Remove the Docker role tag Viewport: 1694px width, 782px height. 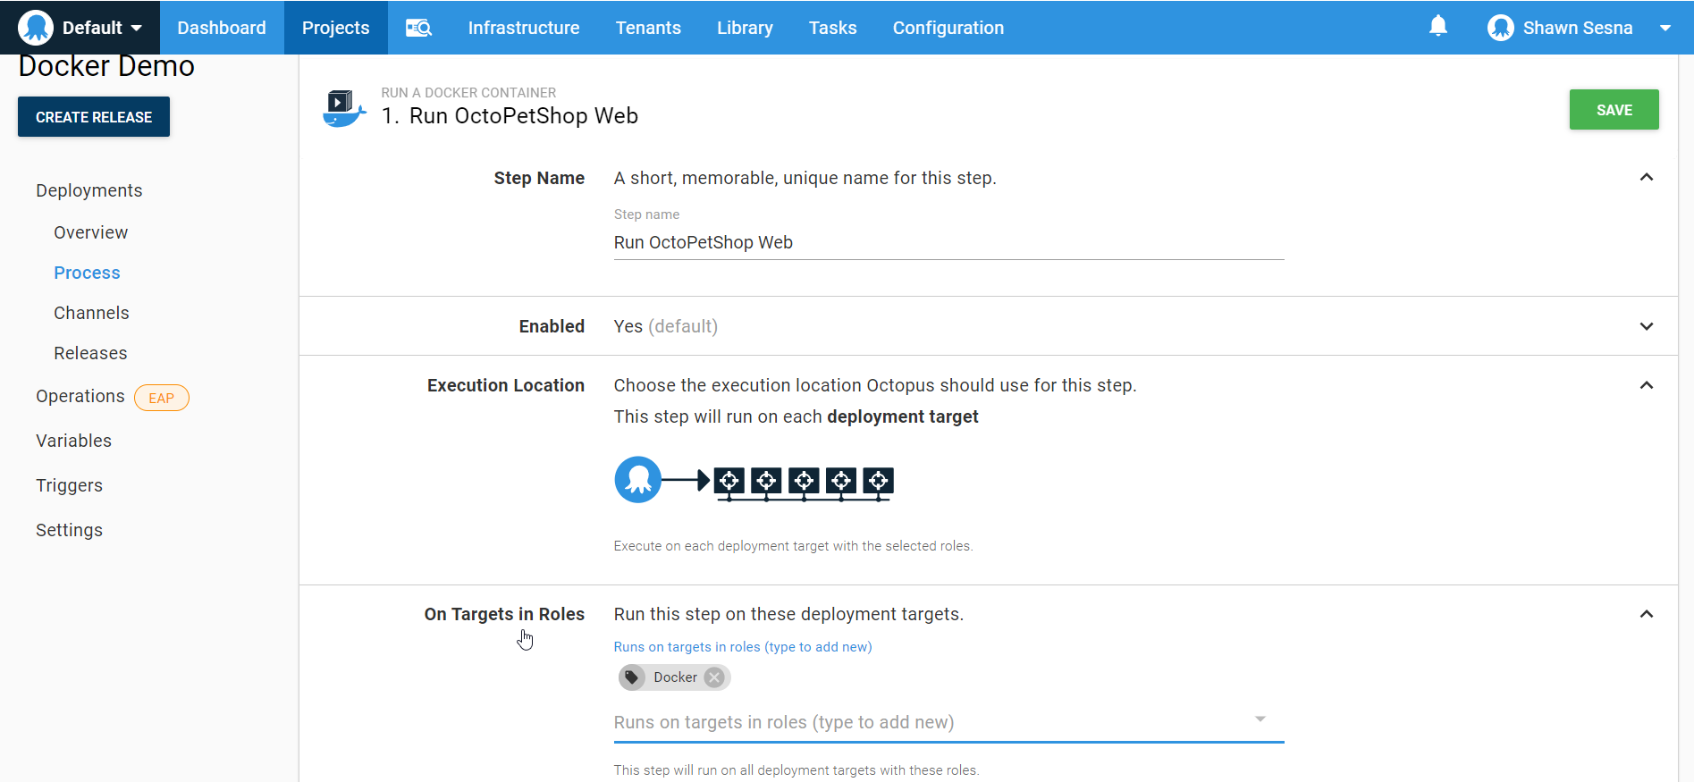(714, 677)
